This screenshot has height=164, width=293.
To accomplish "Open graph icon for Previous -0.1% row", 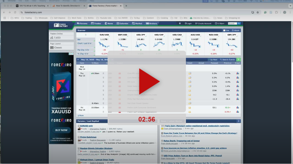I will (238, 73).
